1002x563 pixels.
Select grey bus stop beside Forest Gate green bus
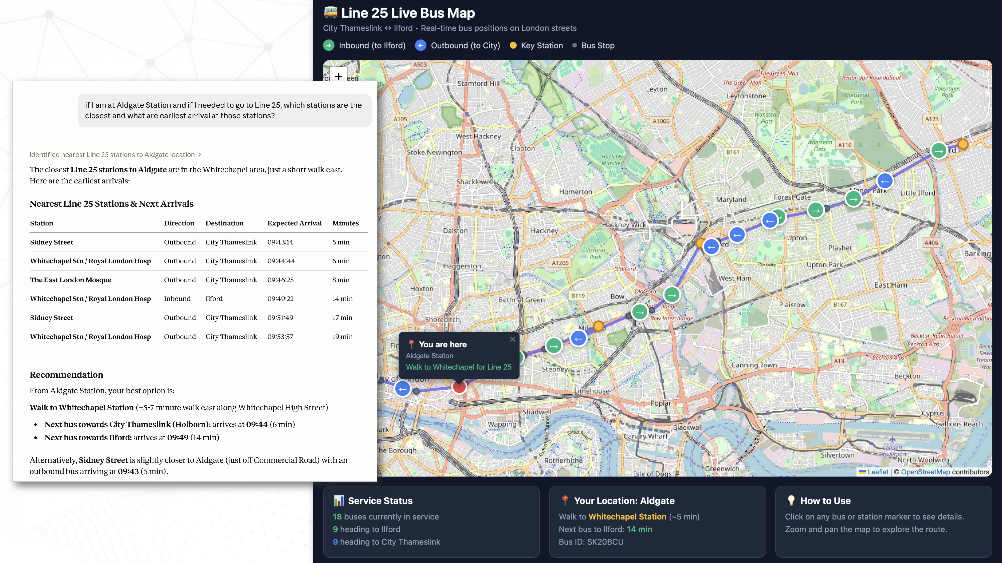tap(827, 208)
